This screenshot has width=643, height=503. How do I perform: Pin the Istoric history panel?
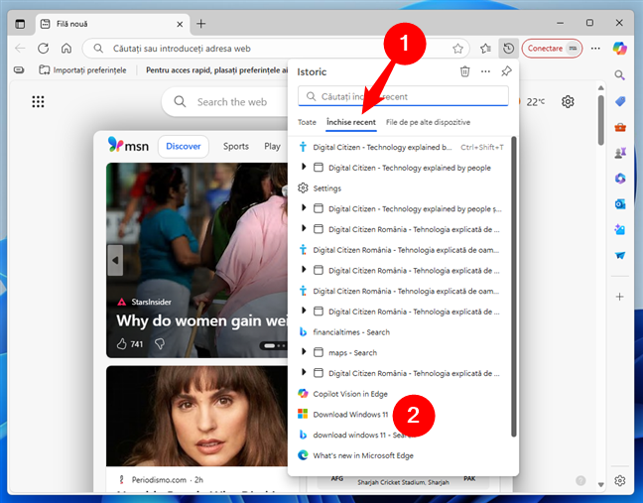(x=507, y=71)
